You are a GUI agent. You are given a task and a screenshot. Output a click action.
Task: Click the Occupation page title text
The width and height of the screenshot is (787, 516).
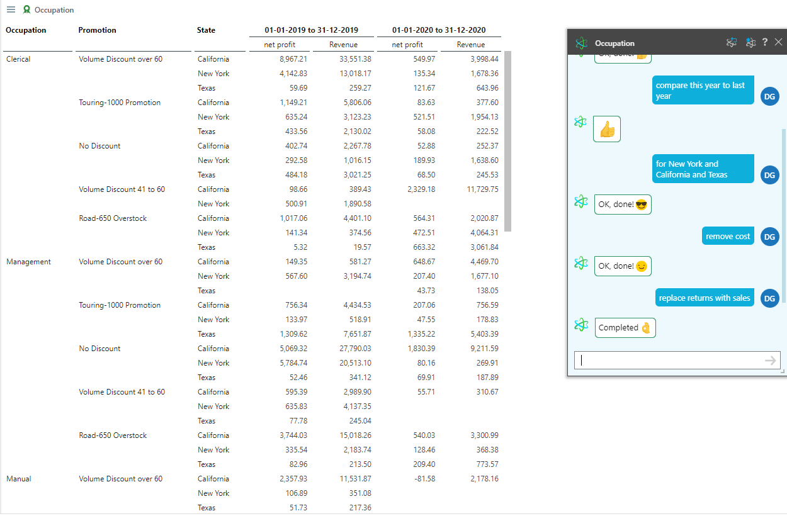coord(54,10)
